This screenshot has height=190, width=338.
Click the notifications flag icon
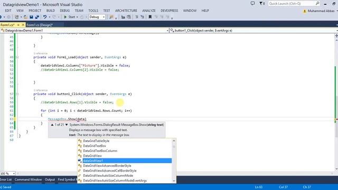[262, 4]
